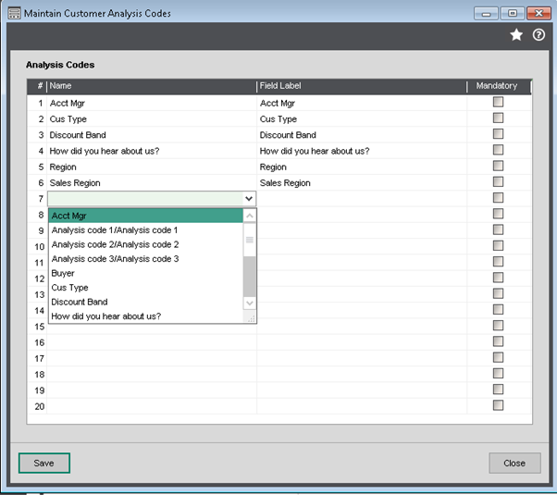
Task: Click the window title bar application icon
Action: click(14, 13)
